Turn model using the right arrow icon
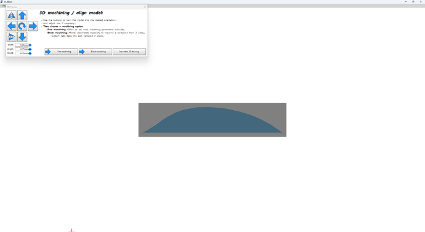 pyautogui.click(x=33, y=26)
